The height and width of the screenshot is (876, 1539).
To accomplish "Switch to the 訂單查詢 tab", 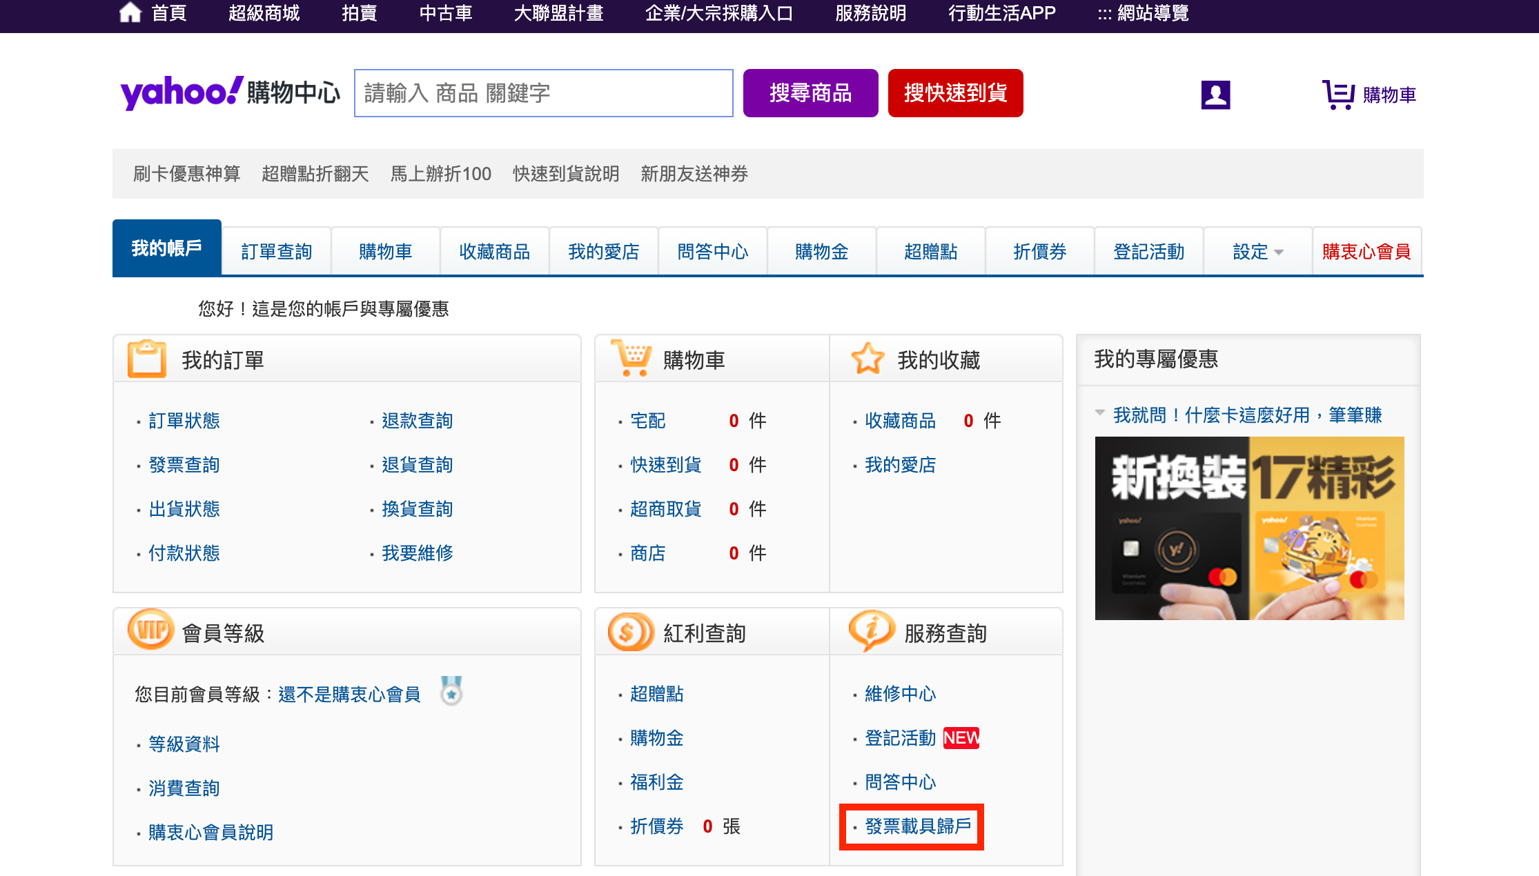I will pos(277,252).
